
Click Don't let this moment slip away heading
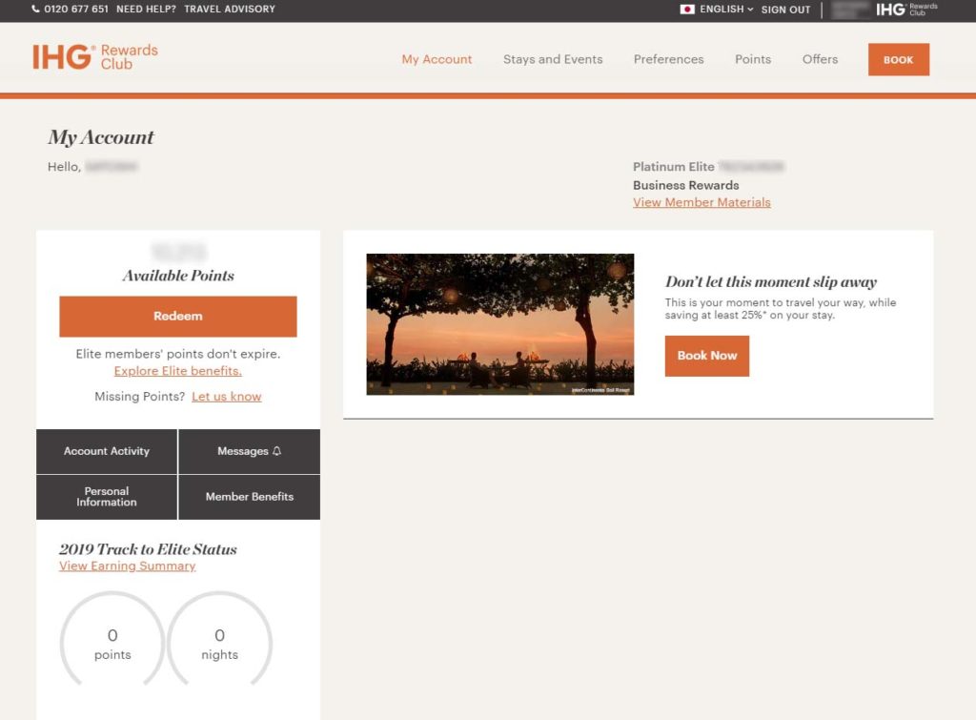770,281
